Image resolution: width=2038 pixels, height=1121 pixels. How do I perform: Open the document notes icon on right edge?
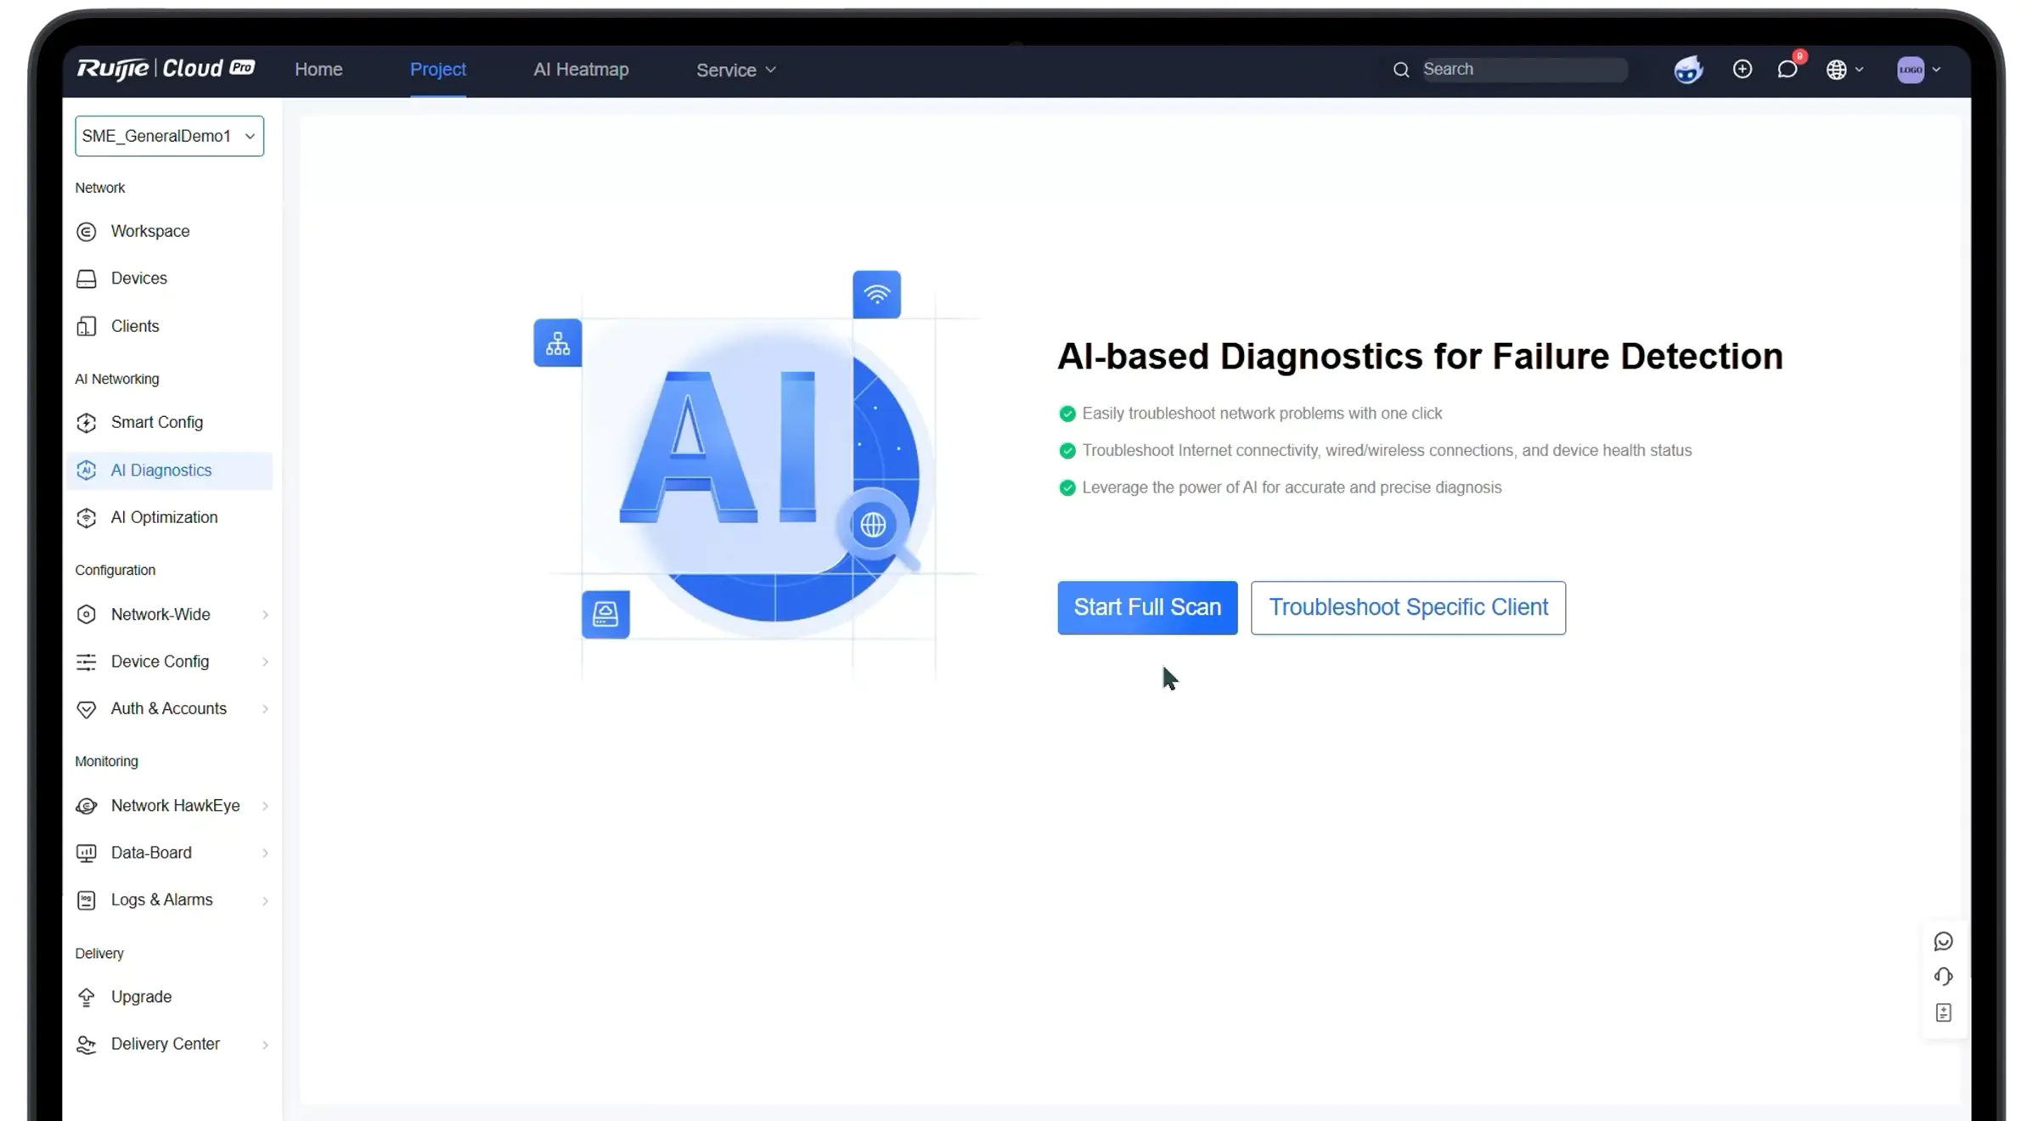(1944, 1012)
